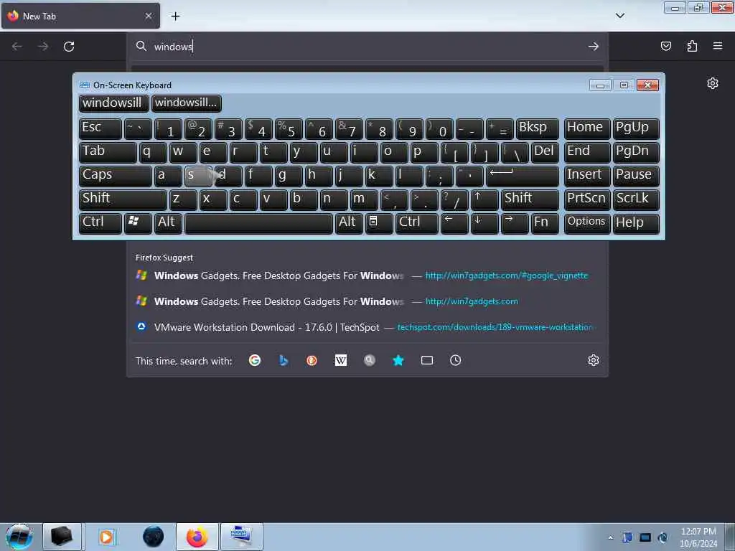
Task: Click the Del key on keyboard
Action: 546,153
